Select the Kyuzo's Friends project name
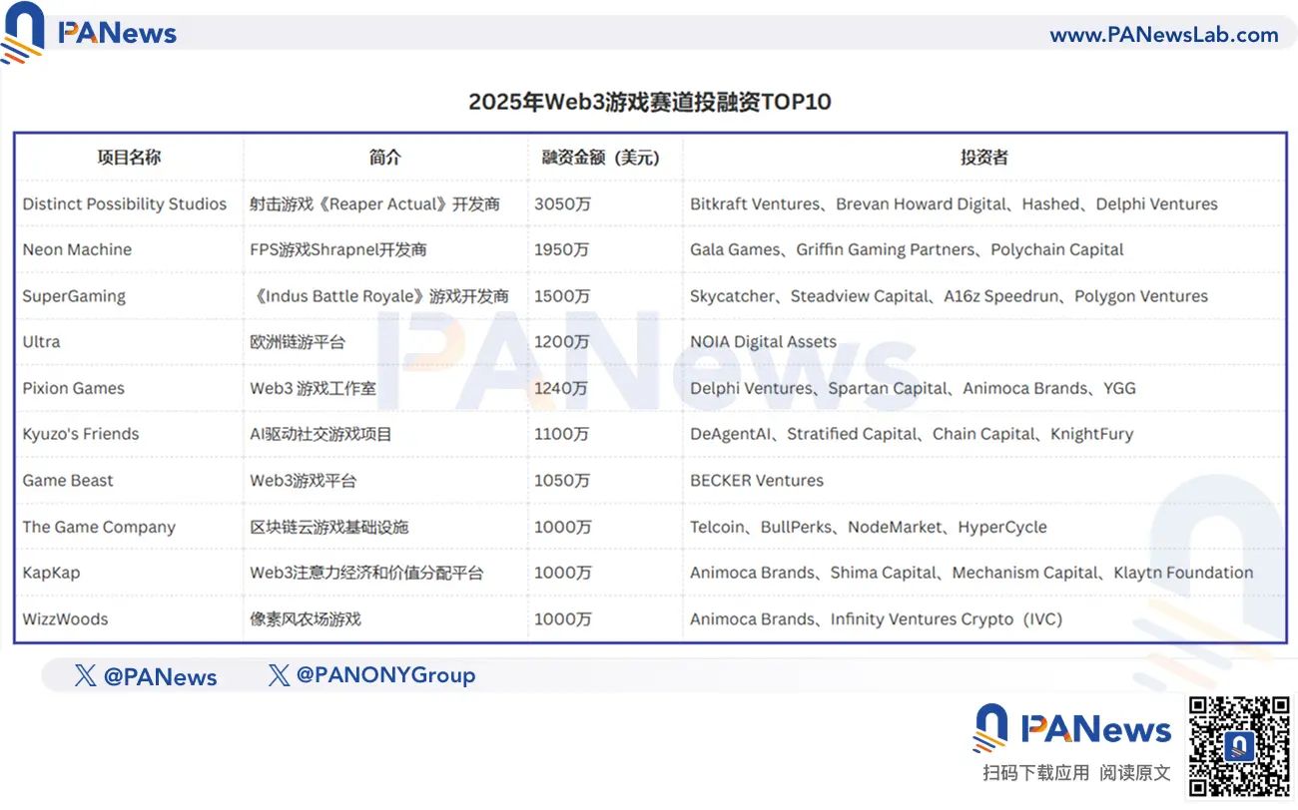Image resolution: width=1298 pixels, height=810 pixels. [x=81, y=434]
